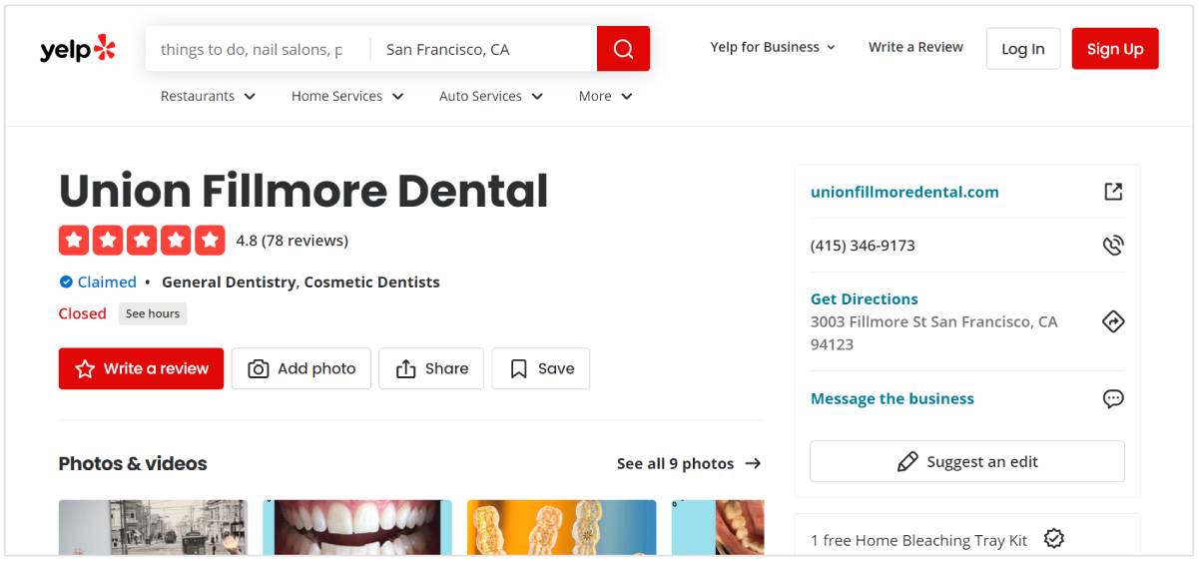Click the five-star rating graphic
Viewport: 1198px width, 561px height.
[142, 241]
